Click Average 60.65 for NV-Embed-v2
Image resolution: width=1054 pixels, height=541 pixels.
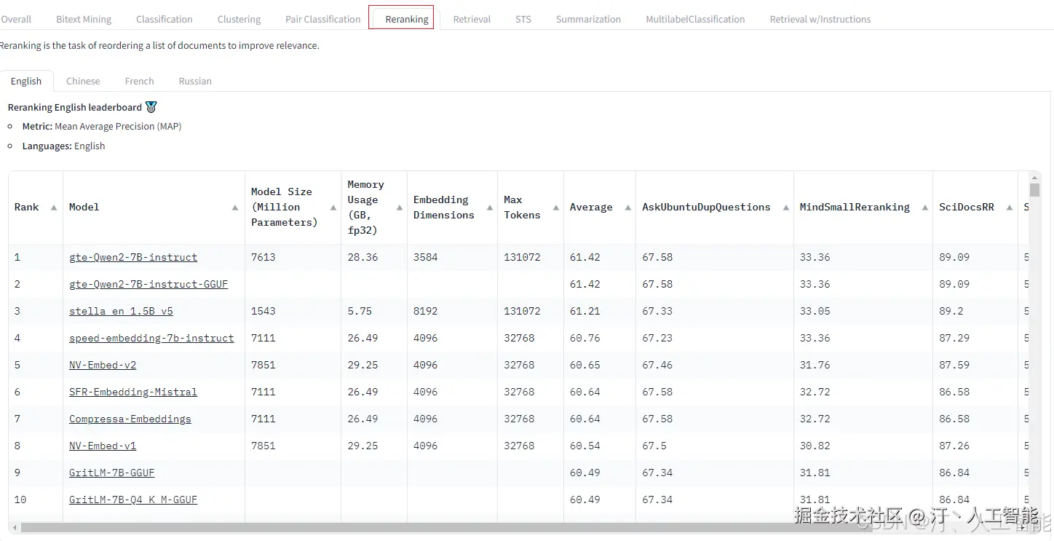(x=585, y=365)
